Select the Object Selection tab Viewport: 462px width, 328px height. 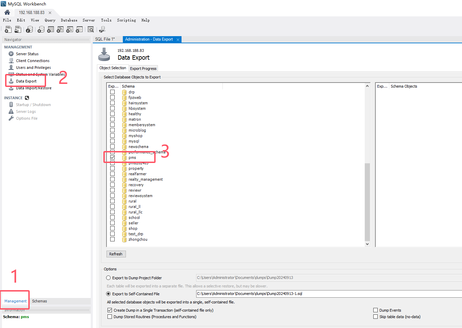pyautogui.click(x=113, y=68)
